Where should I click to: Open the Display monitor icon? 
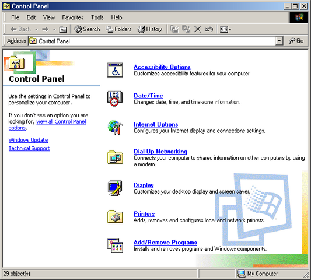pyautogui.click(x=115, y=188)
